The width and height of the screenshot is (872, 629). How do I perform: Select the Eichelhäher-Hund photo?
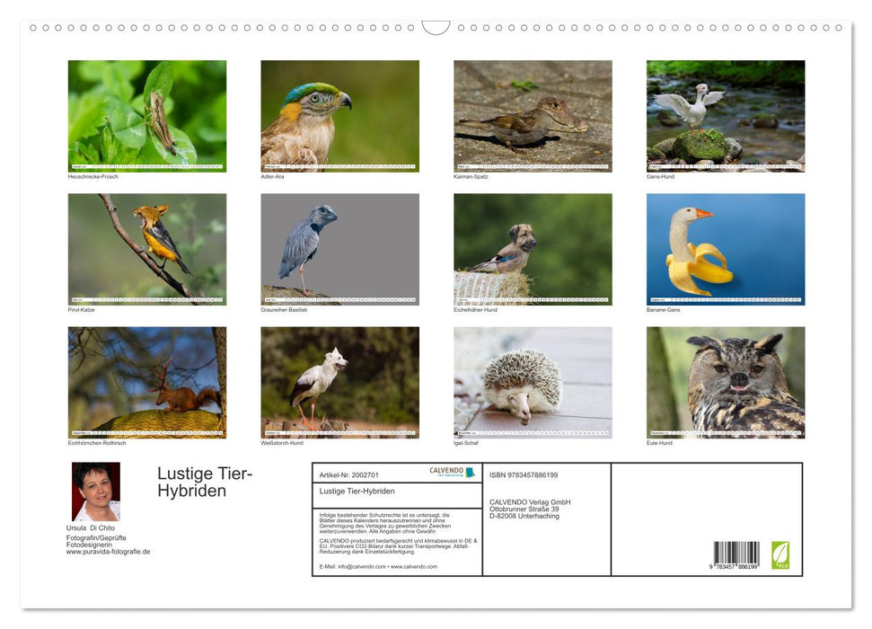532,247
